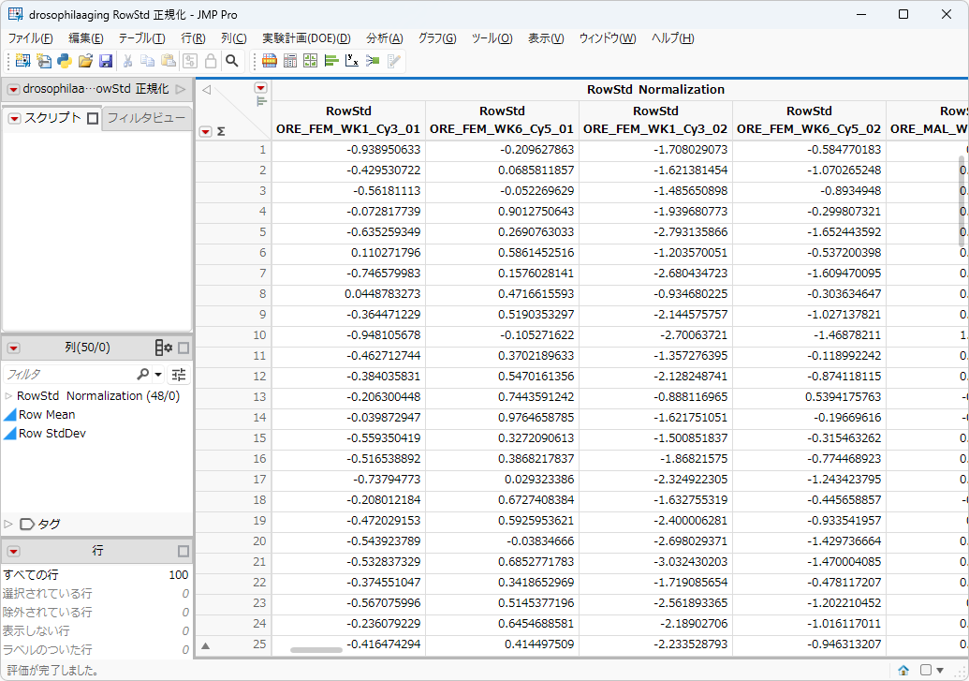
Task: Open columns red triangle in grid corner
Action: click(x=261, y=88)
